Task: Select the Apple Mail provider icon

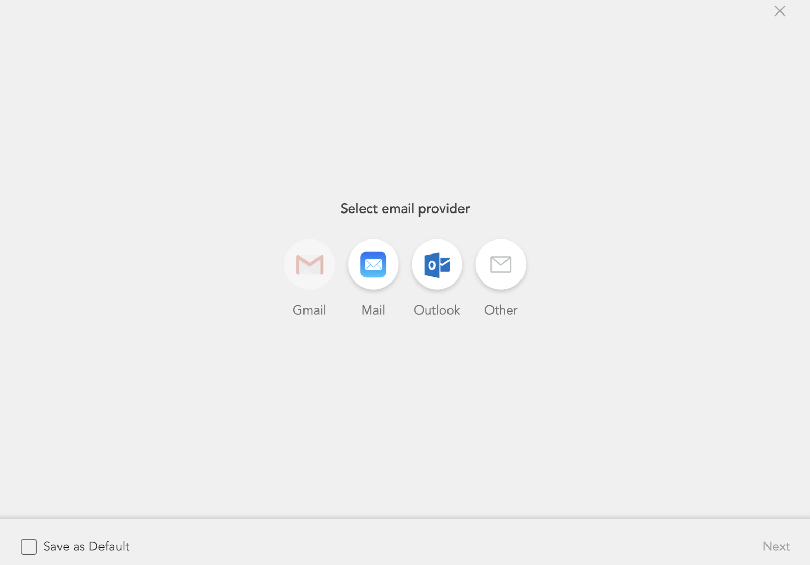Action: click(x=373, y=264)
